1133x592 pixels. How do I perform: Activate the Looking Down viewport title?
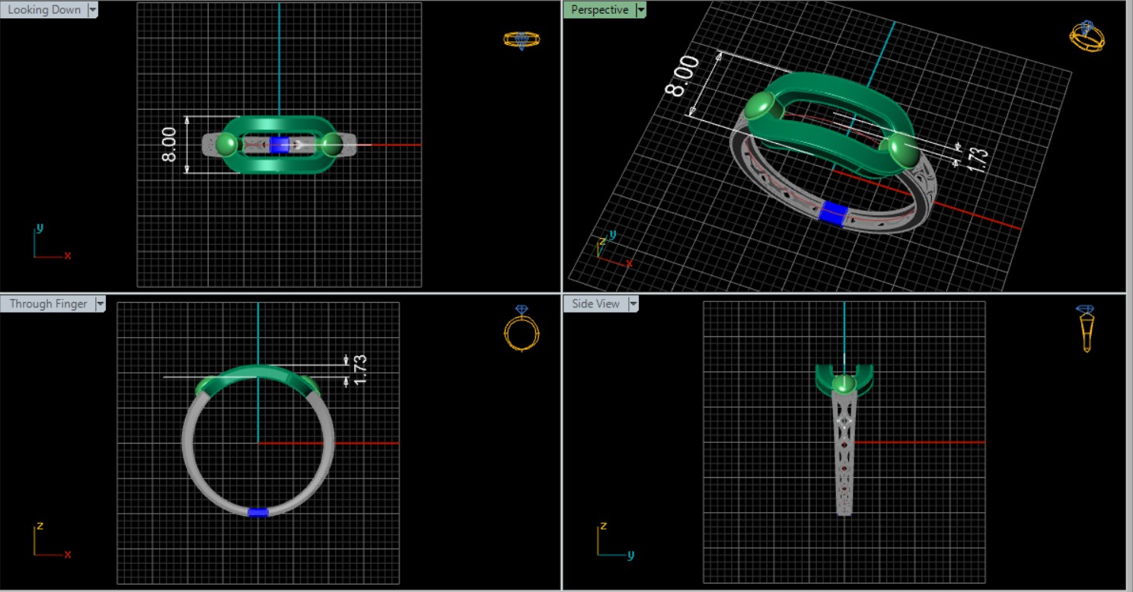point(43,10)
